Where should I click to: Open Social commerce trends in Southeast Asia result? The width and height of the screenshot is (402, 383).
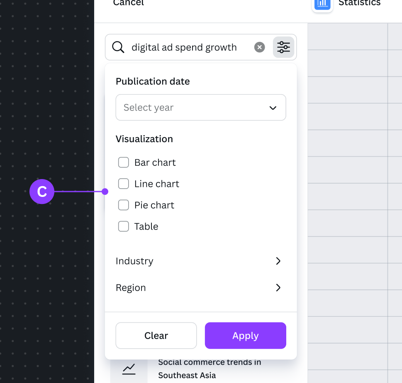pos(209,368)
